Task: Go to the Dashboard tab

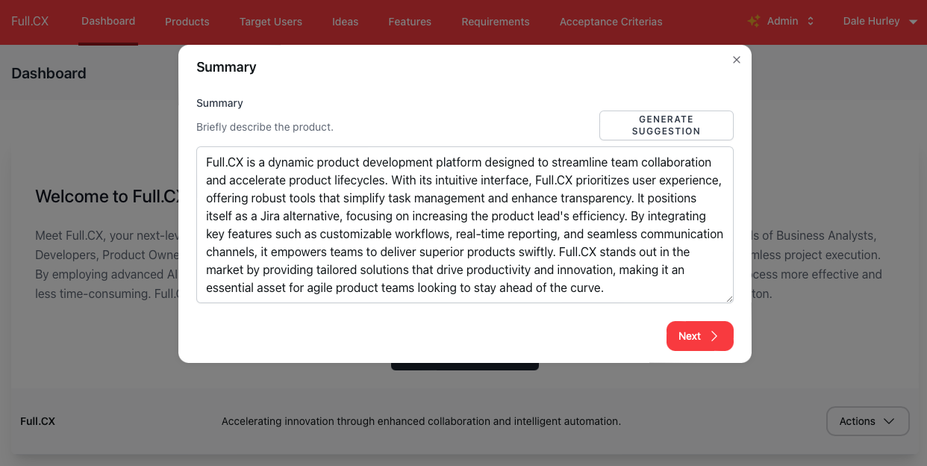Action: point(108,21)
